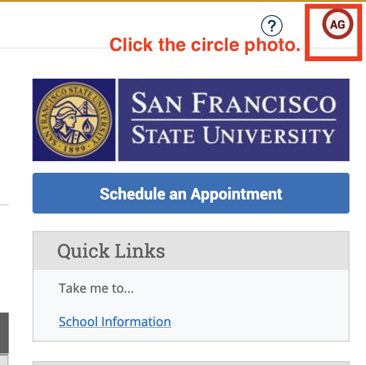Click the Schedule an Appointment button
This screenshot has height=365, width=366.
191,193
